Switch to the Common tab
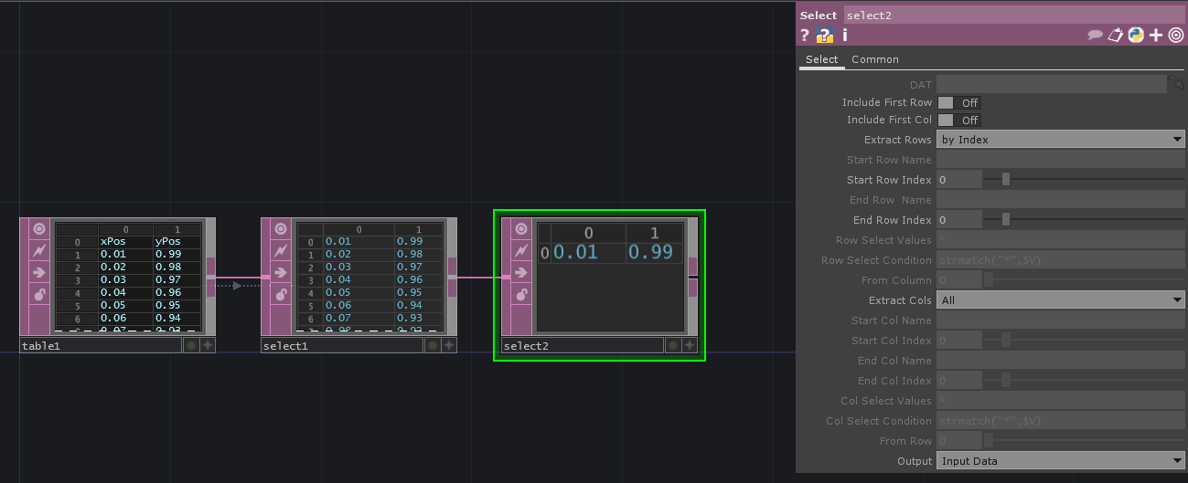This screenshot has width=1188, height=483. [x=875, y=59]
